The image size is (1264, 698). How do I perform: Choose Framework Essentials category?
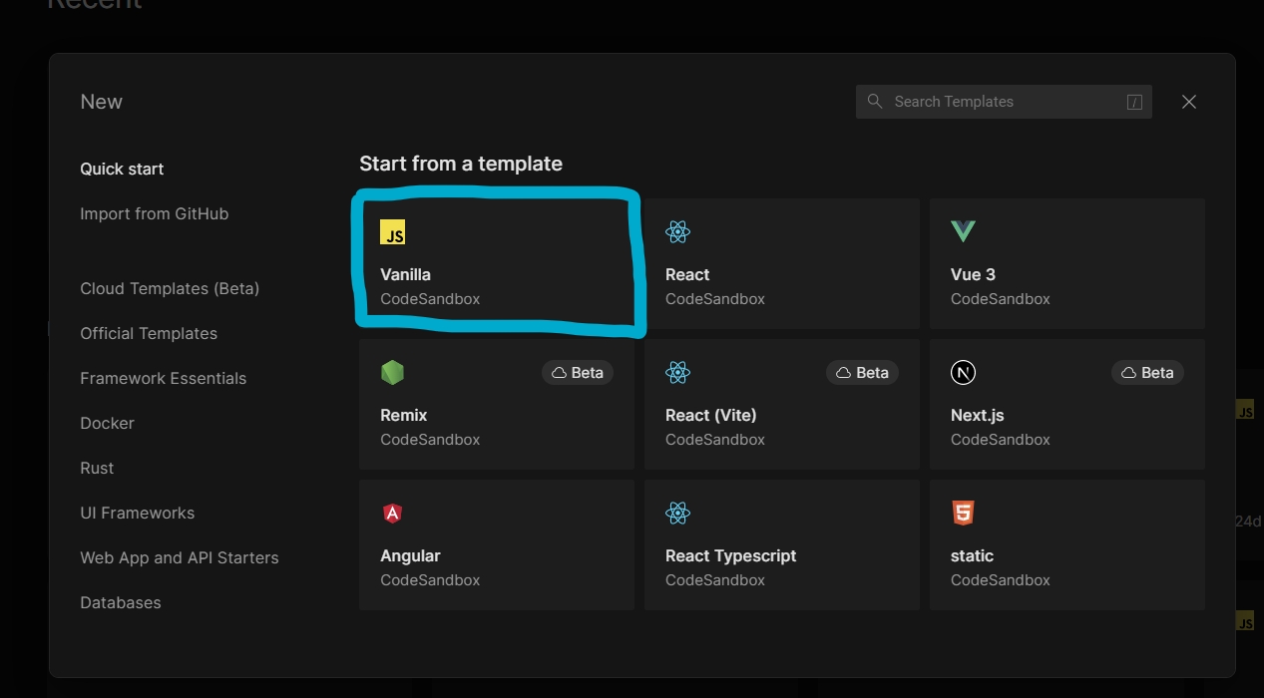tap(163, 379)
